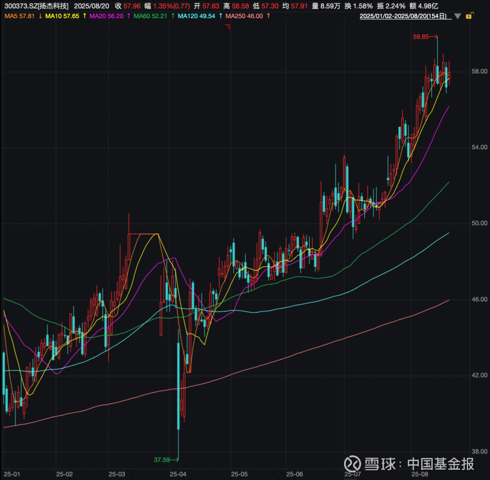Click the 58.00 price axis label
Image resolution: width=490 pixels, height=480 pixels.
480,72
